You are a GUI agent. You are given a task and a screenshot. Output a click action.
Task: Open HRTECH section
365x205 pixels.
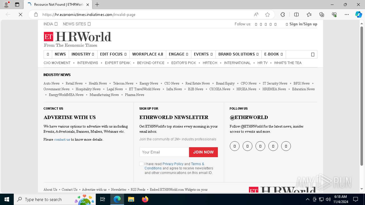coord(210,63)
